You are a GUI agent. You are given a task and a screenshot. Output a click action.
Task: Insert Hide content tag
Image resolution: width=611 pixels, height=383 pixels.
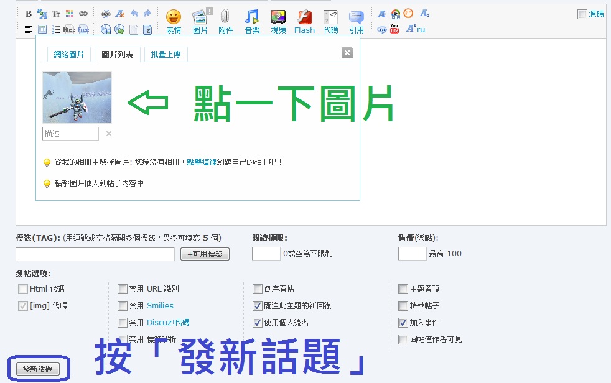pos(69,30)
